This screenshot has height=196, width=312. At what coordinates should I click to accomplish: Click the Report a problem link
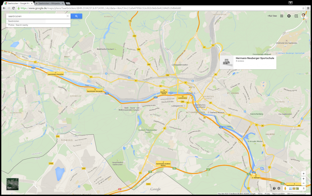(279, 194)
